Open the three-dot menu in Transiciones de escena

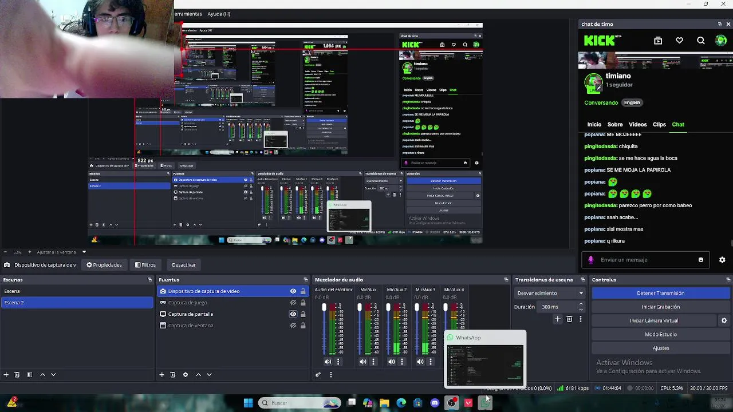click(581, 319)
